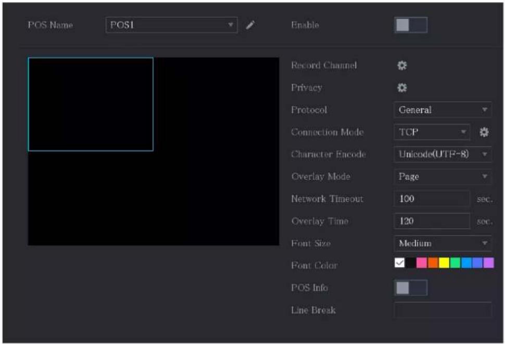The image size is (505, 344).
Task: Open Record Channel gear settings
Action: pos(401,65)
